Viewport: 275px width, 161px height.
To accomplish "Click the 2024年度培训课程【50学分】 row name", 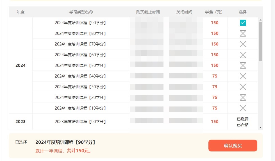I will [81, 65].
